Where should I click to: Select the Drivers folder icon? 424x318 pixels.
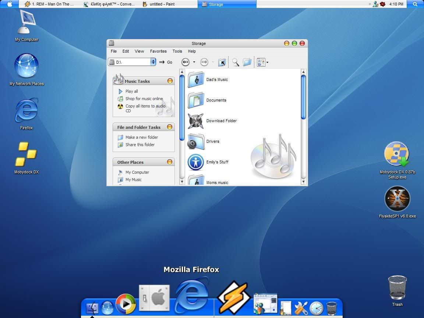pos(196,141)
